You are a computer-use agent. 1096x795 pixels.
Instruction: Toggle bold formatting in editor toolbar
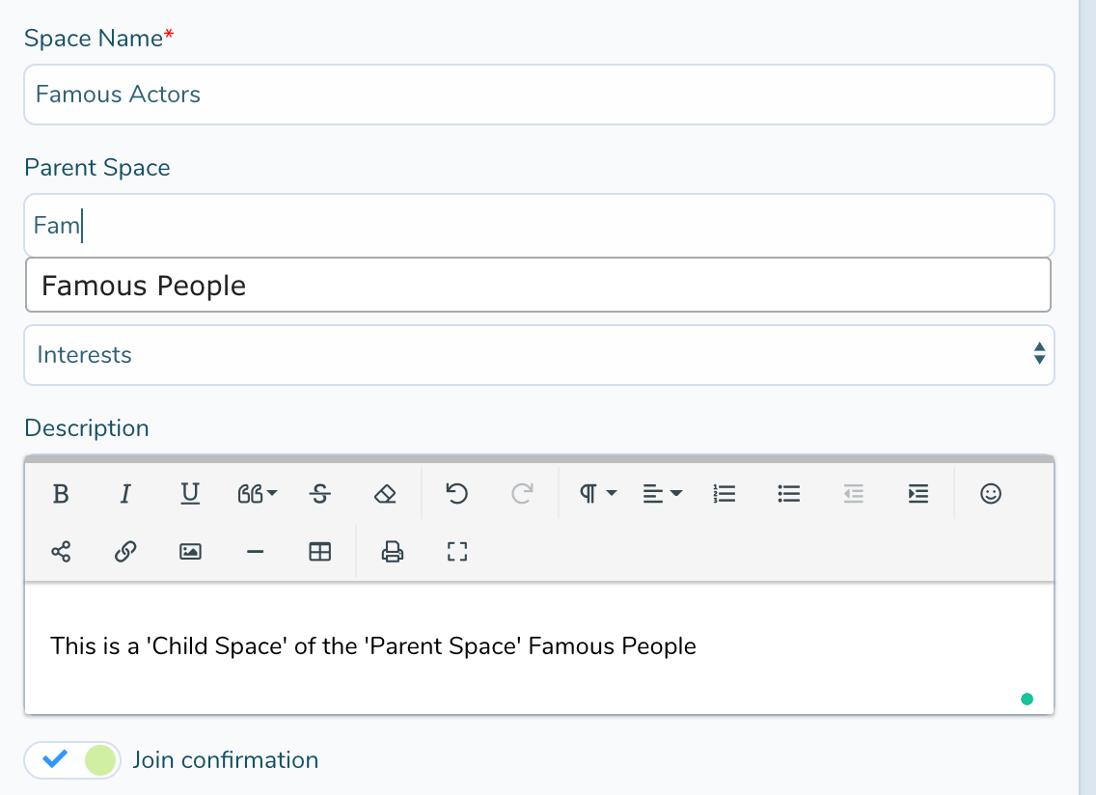pyautogui.click(x=61, y=494)
